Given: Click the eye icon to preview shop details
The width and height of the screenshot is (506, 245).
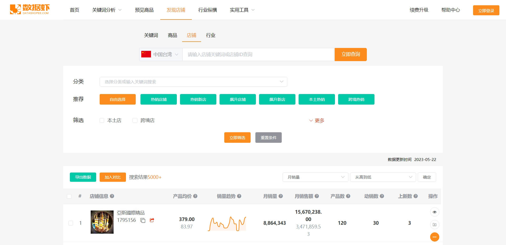Looking at the screenshot, I should point(435,212).
